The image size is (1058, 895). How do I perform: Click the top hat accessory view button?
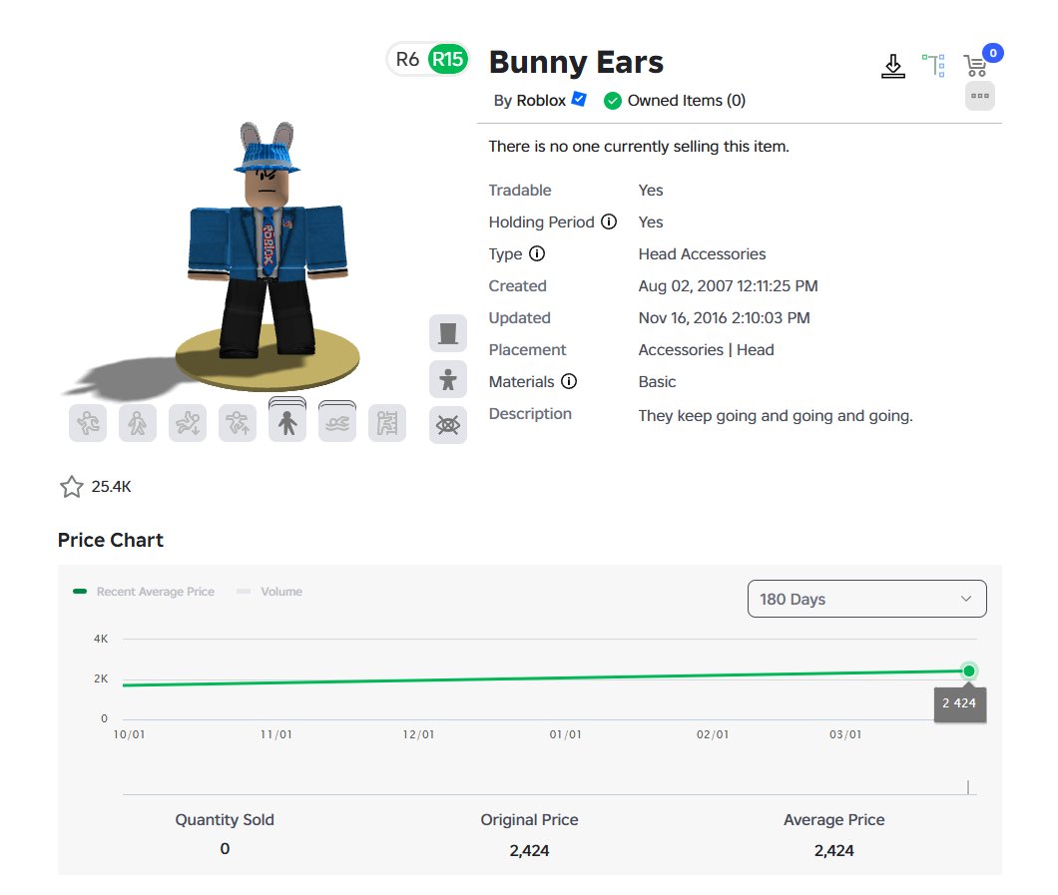tap(448, 333)
